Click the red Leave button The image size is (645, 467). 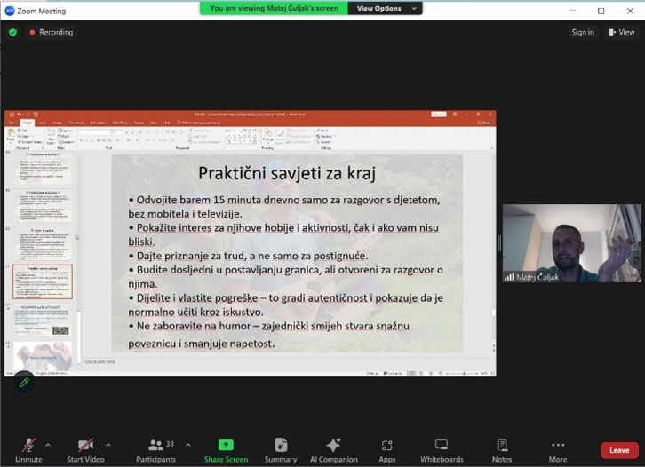pos(619,450)
